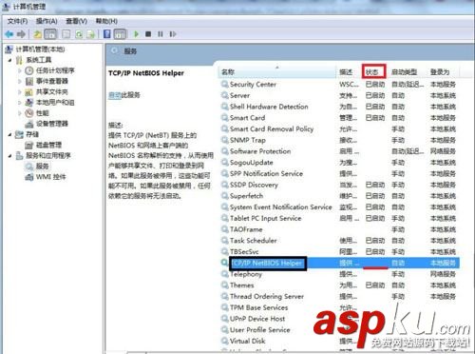Image resolution: width=475 pixels, height=354 pixels.
Task: Select the SogouUpdate service
Action: tap(340, 163)
